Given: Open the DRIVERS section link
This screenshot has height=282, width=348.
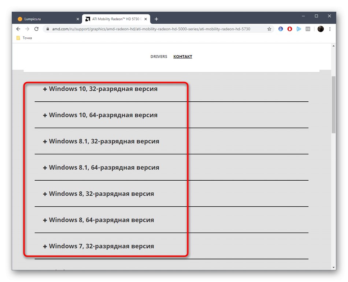Looking at the screenshot, I should pyautogui.click(x=159, y=56).
